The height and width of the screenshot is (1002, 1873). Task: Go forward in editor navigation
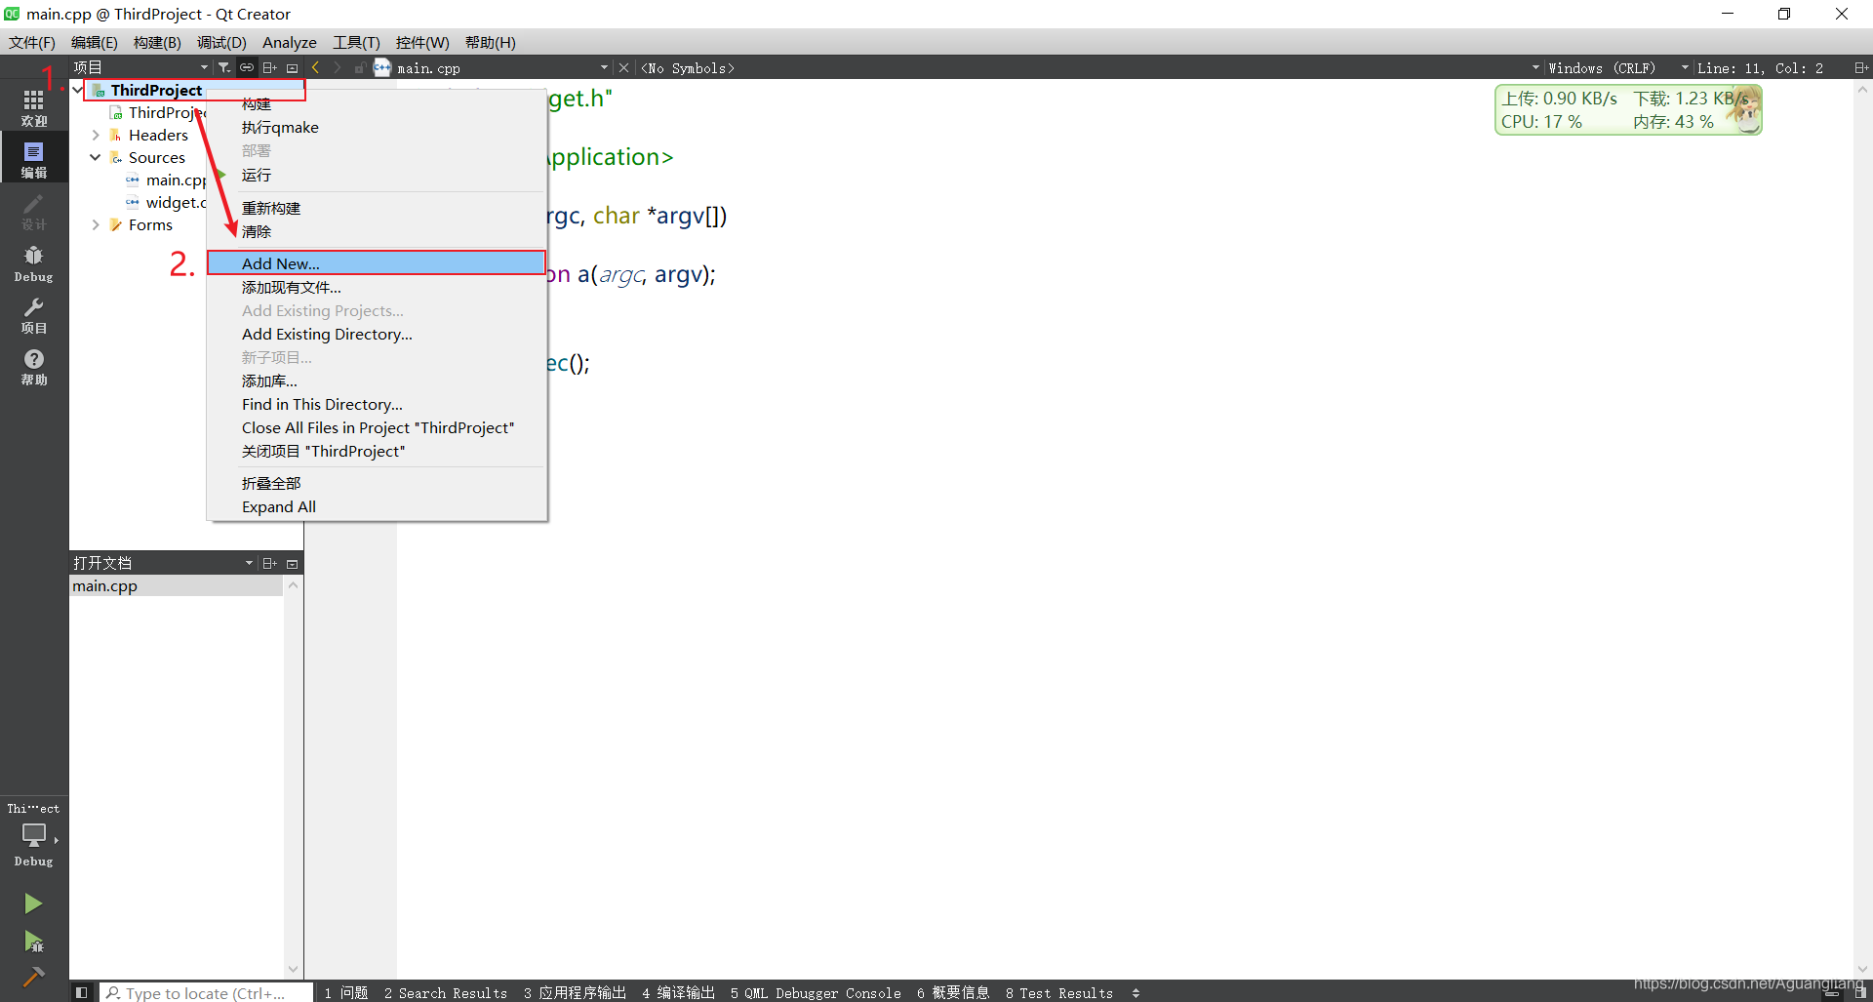coord(338,67)
